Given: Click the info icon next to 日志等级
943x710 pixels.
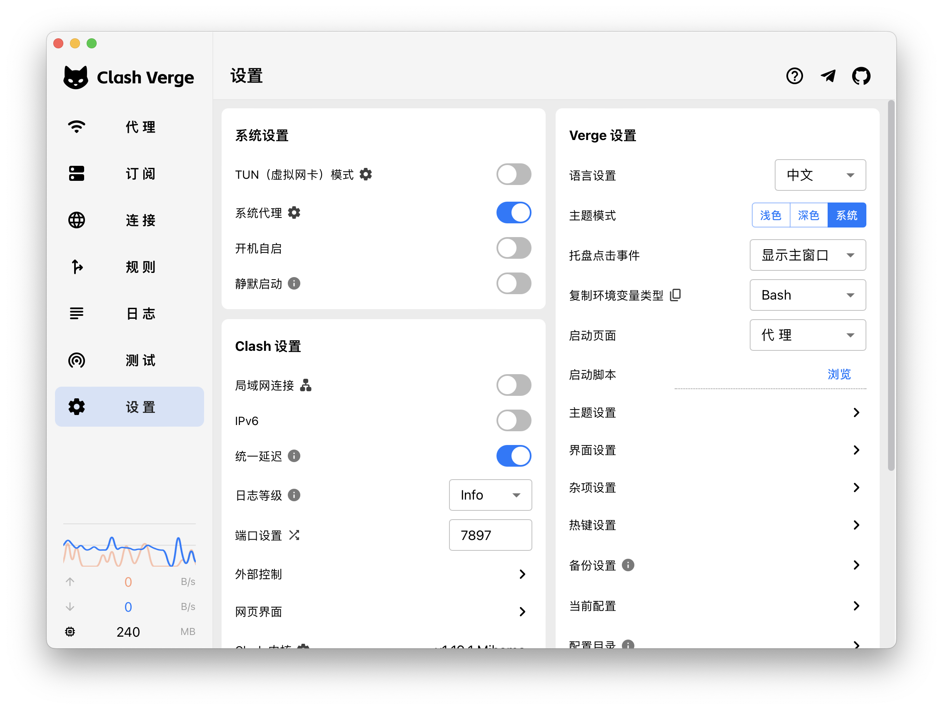Looking at the screenshot, I should [x=294, y=495].
